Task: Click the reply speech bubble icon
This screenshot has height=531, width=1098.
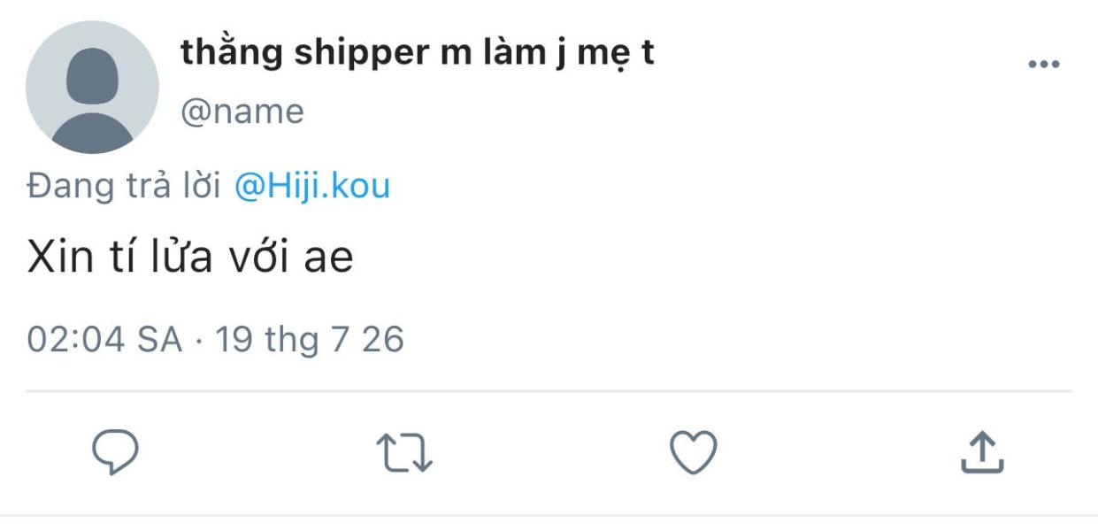Action: pos(116,454)
